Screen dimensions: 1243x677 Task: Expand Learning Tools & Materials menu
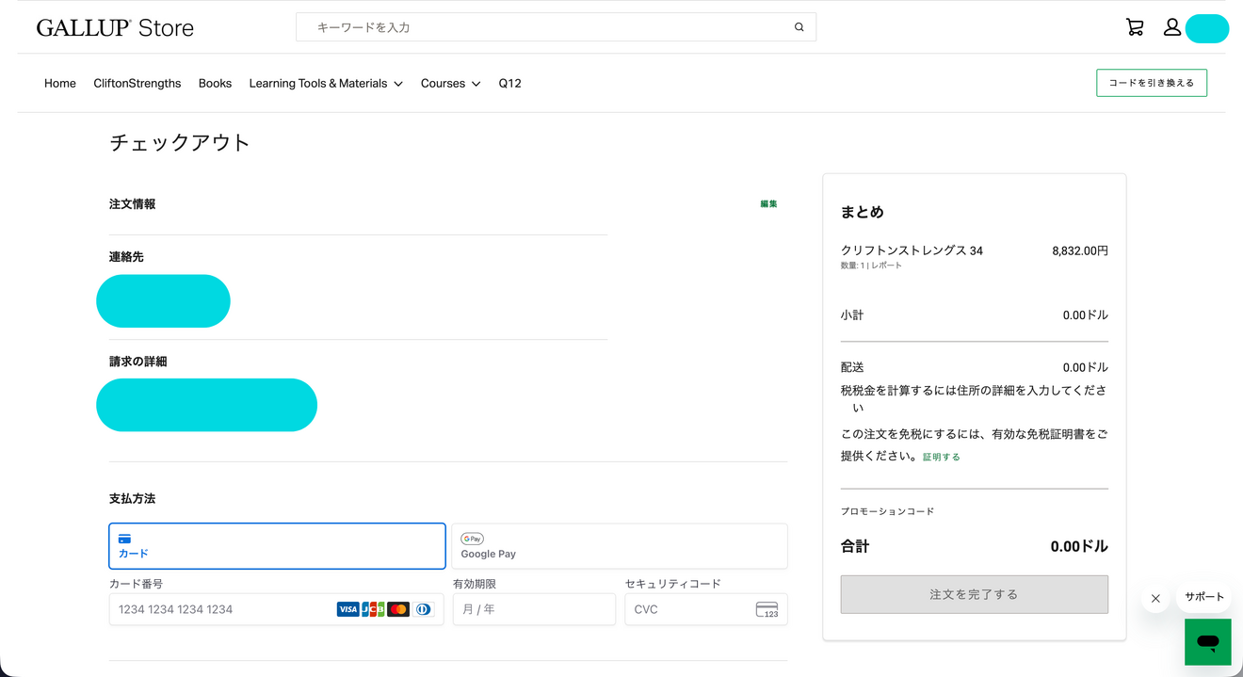[326, 83]
